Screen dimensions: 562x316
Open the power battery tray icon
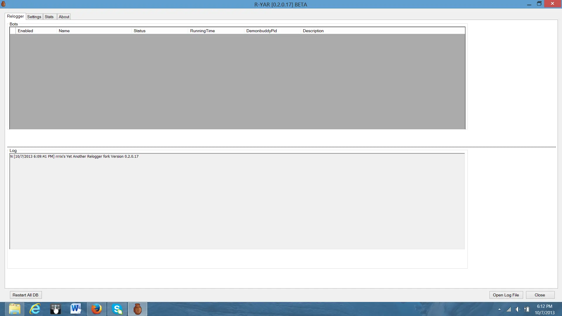pos(527,309)
